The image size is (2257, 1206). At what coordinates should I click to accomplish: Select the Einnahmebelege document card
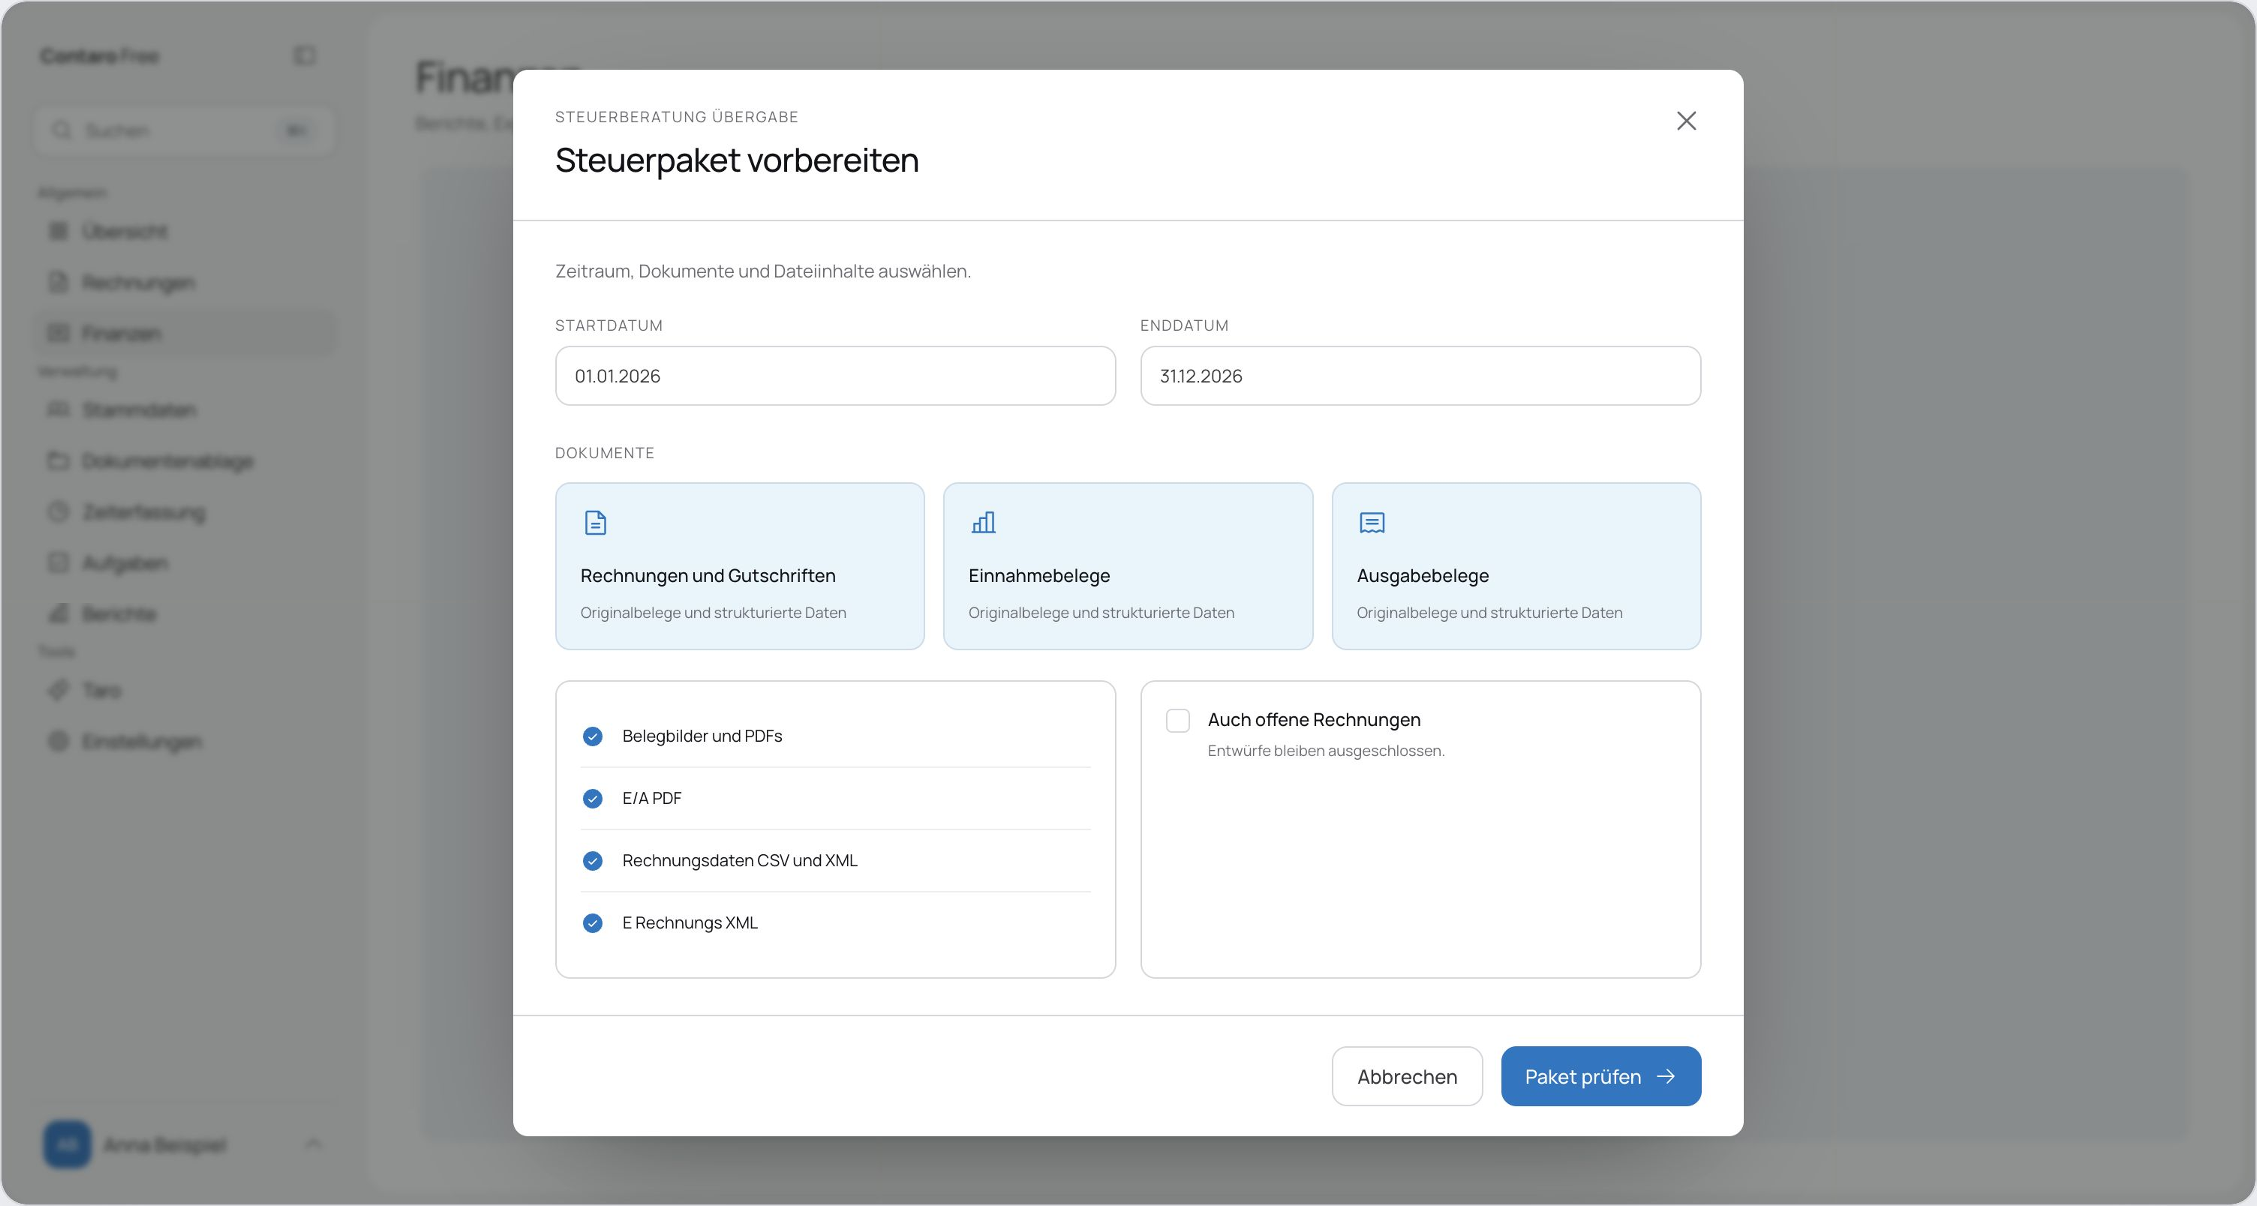pos(1128,565)
